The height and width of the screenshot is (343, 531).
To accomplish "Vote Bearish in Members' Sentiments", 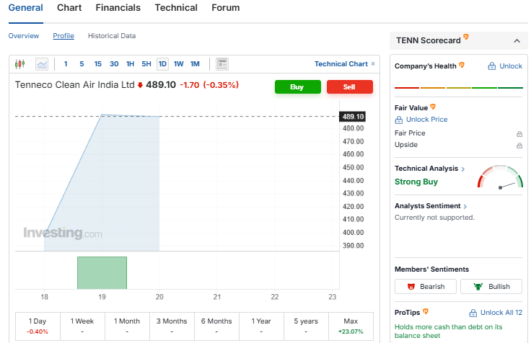I will [x=426, y=287].
